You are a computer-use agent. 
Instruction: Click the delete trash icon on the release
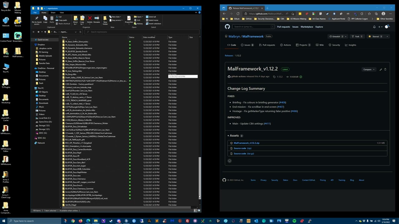(x=385, y=69)
